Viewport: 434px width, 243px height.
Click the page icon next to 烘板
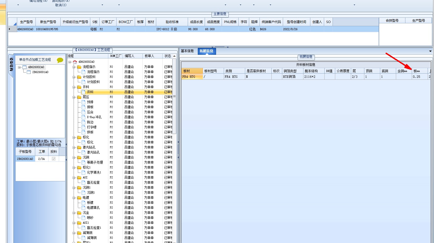(x=84, y=132)
